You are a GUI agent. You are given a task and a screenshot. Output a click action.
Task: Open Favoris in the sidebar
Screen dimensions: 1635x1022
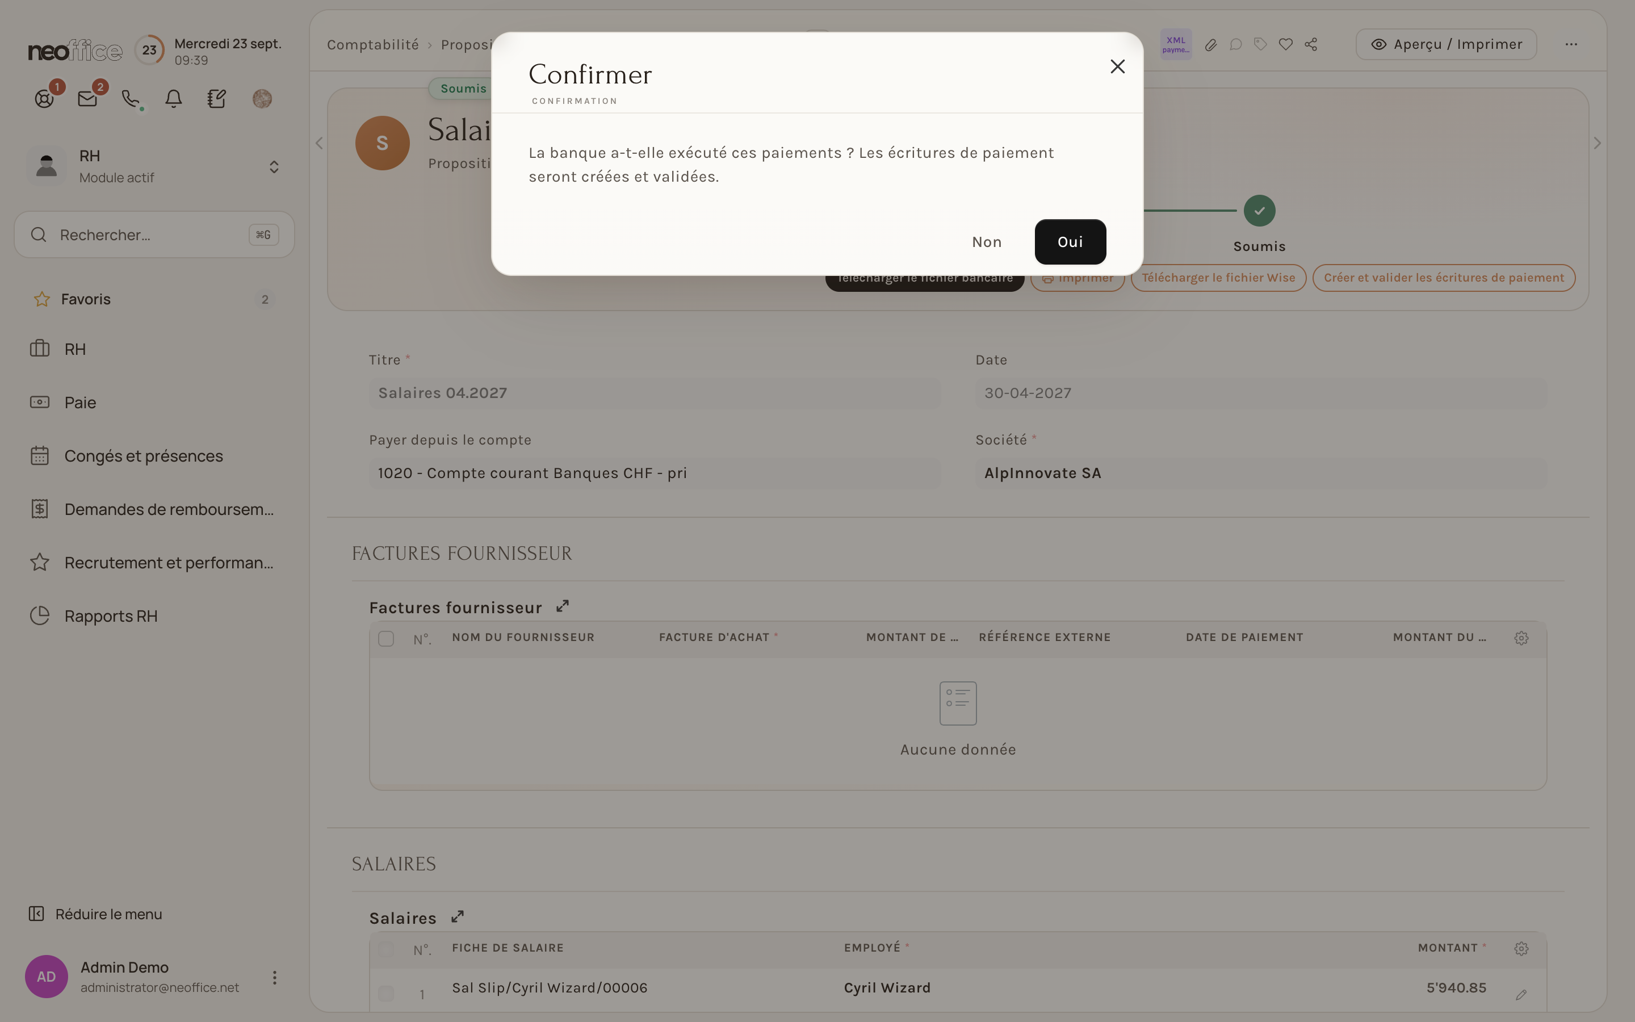point(154,299)
